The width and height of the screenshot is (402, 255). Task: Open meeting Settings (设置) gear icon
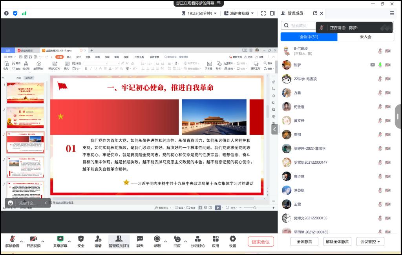pyautogui.click(x=232, y=239)
